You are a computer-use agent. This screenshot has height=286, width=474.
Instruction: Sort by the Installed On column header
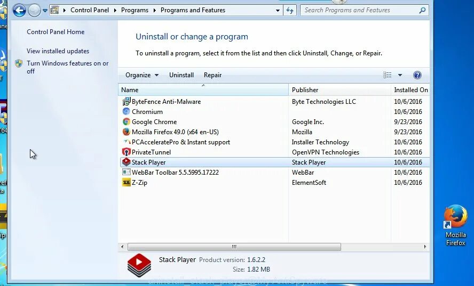410,90
